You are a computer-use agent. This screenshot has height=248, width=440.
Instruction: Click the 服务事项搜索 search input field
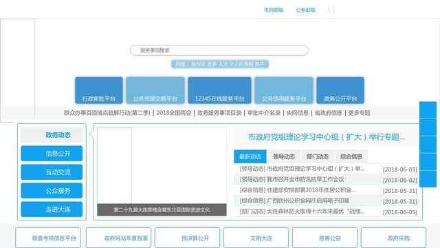tap(219, 50)
